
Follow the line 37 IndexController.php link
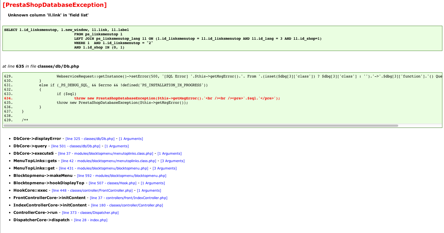tap(128, 198)
